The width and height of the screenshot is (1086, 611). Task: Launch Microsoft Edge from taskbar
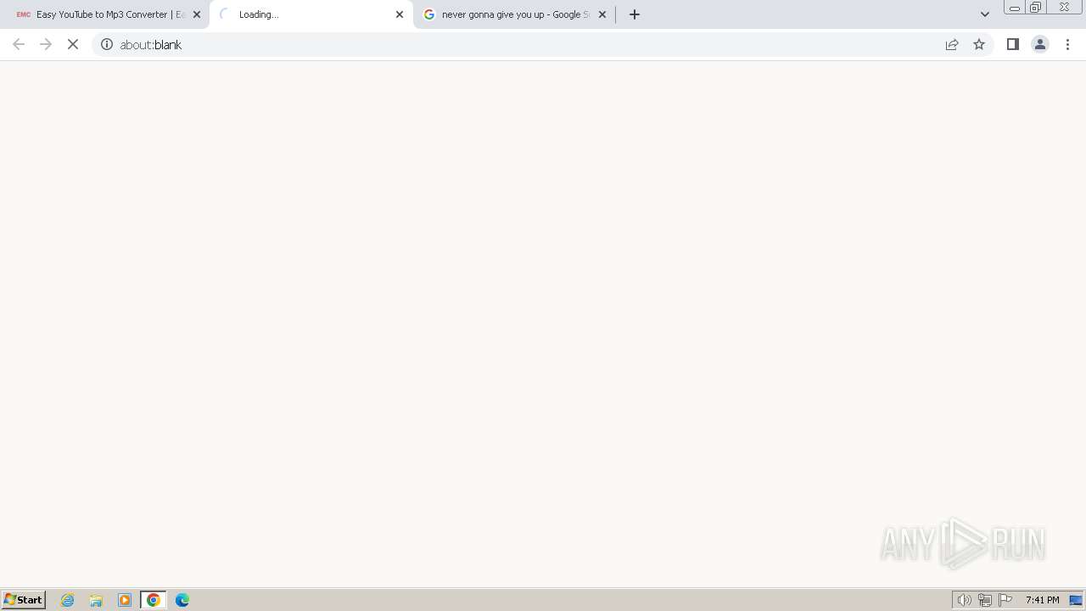(182, 600)
